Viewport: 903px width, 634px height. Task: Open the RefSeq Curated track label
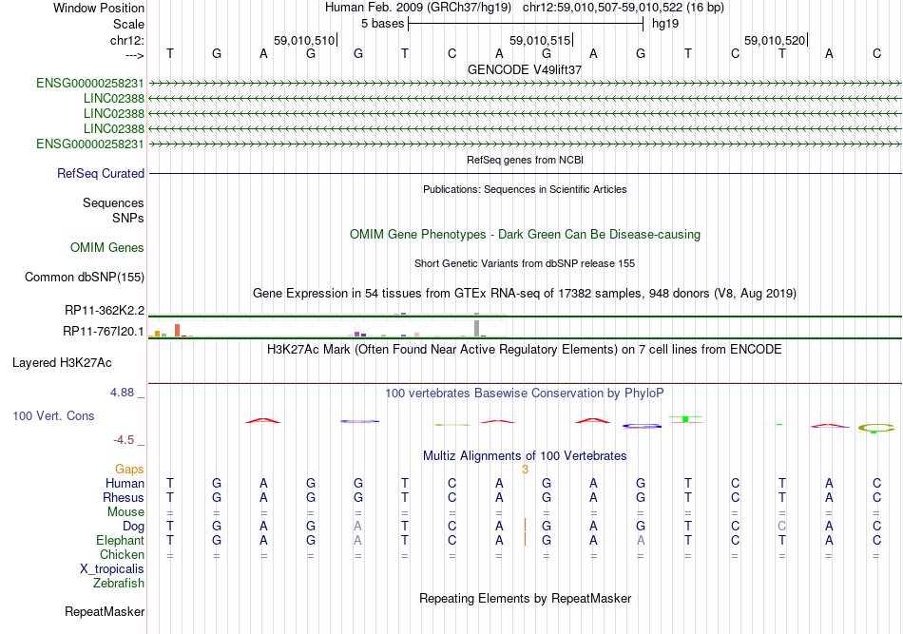[x=100, y=173]
